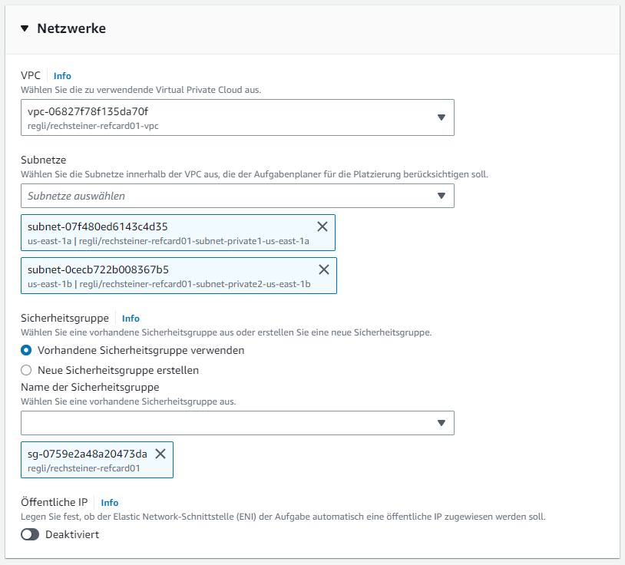Remove subnet-0cecb722b008367b5 with its X icon
This screenshot has width=625, height=565.
click(323, 269)
